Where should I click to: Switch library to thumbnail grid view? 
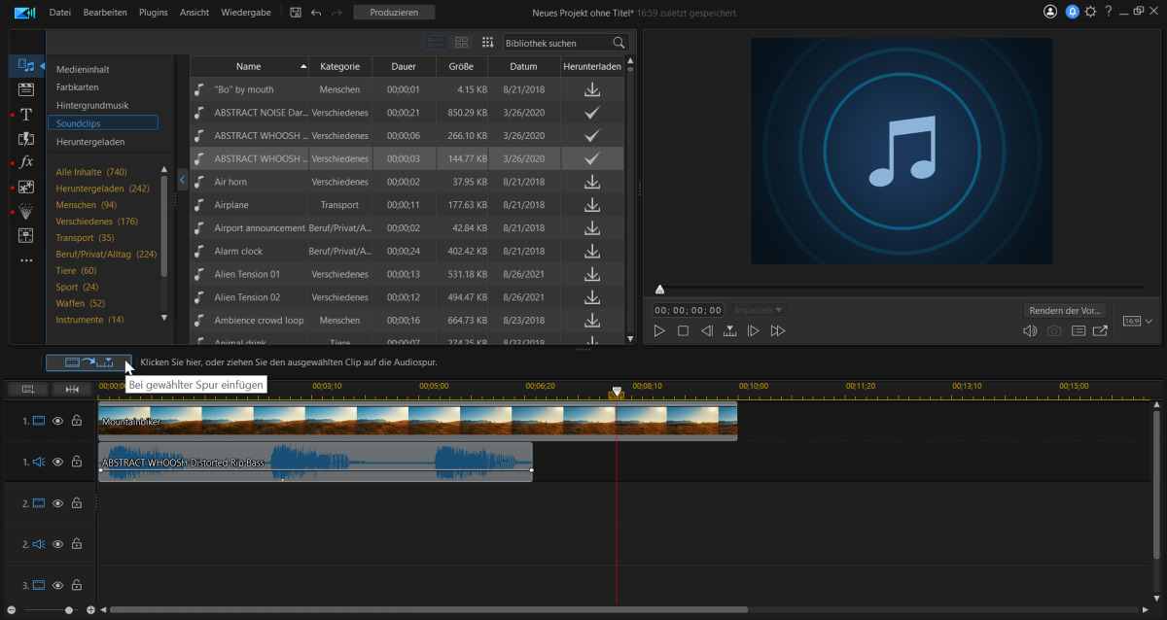[x=462, y=43]
